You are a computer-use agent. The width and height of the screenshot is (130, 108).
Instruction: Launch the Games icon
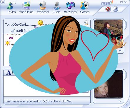pos(85,8)
